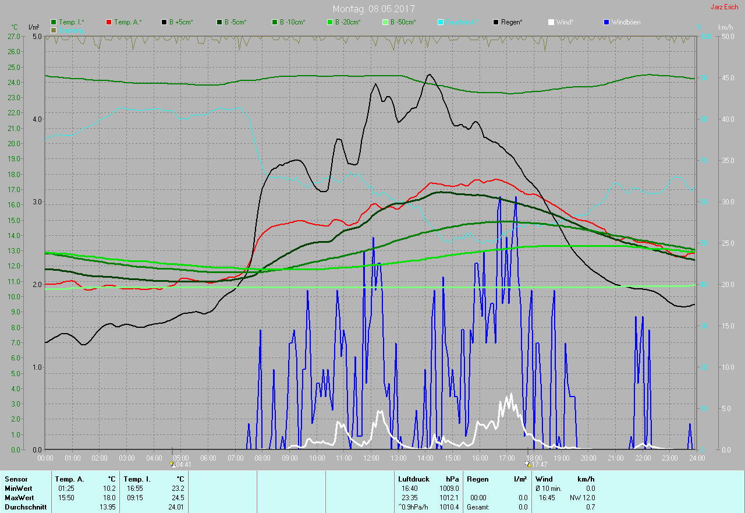This screenshot has height=513, width=745.
Task: Click the B -10cm legend square
Action: 275,22
